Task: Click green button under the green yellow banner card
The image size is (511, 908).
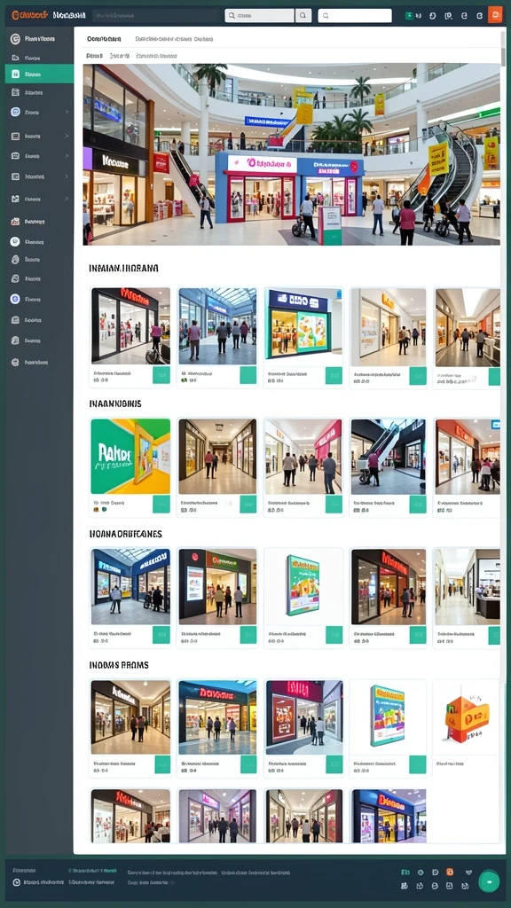Action: coord(161,504)
